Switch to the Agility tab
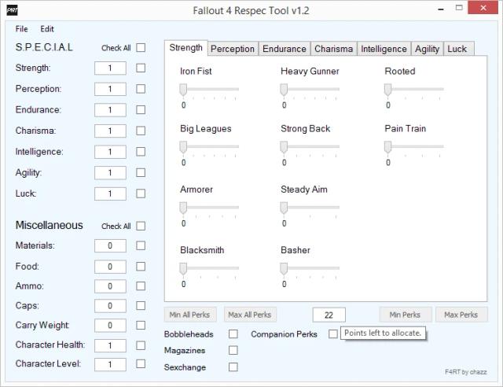This screenshot has height=387, width=503. [x=427, y=49]
